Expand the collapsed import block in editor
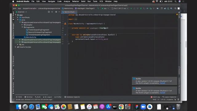The width and height of the screenshot is (197, 111). pyautogui.click(x=76, y=19)
